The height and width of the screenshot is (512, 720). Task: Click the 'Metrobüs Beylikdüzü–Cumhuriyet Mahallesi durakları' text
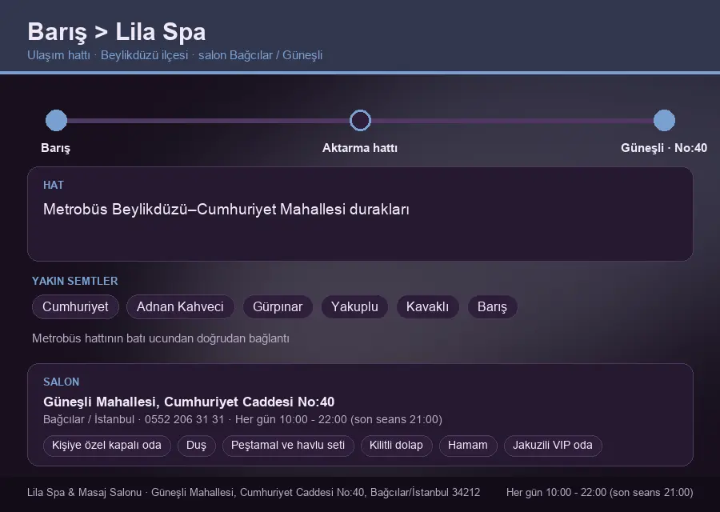coord(226,210)
